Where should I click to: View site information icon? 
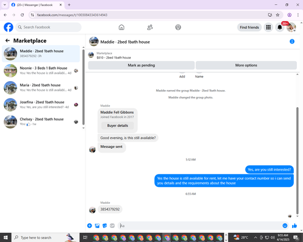(32, 15)
